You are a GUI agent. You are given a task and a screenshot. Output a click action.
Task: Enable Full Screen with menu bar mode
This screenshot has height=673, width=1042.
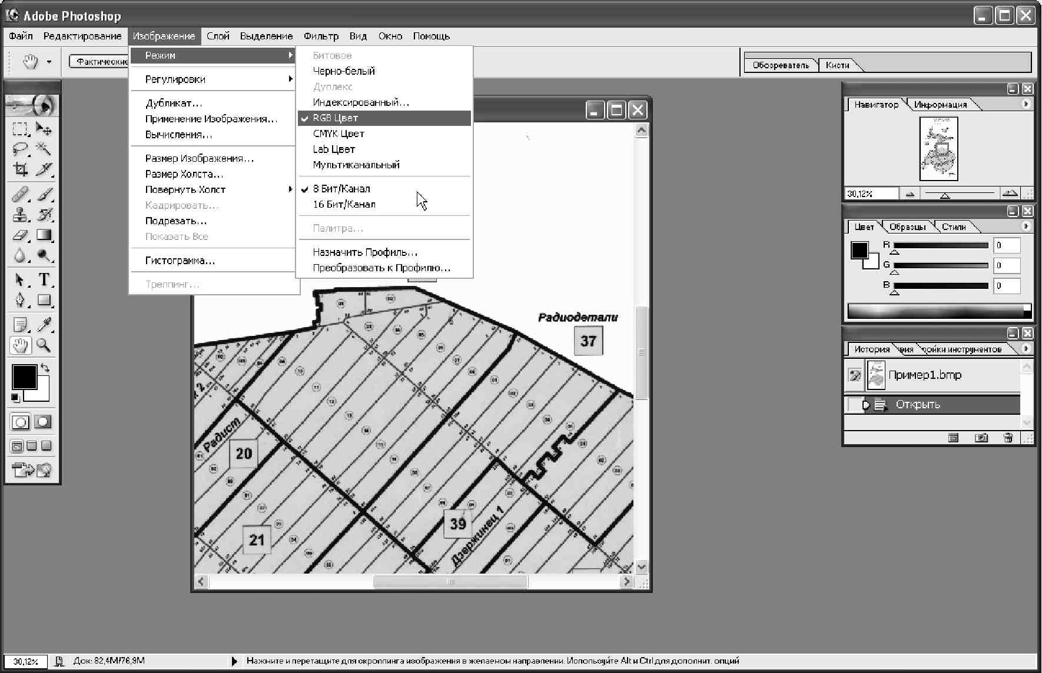click(32, 446)
